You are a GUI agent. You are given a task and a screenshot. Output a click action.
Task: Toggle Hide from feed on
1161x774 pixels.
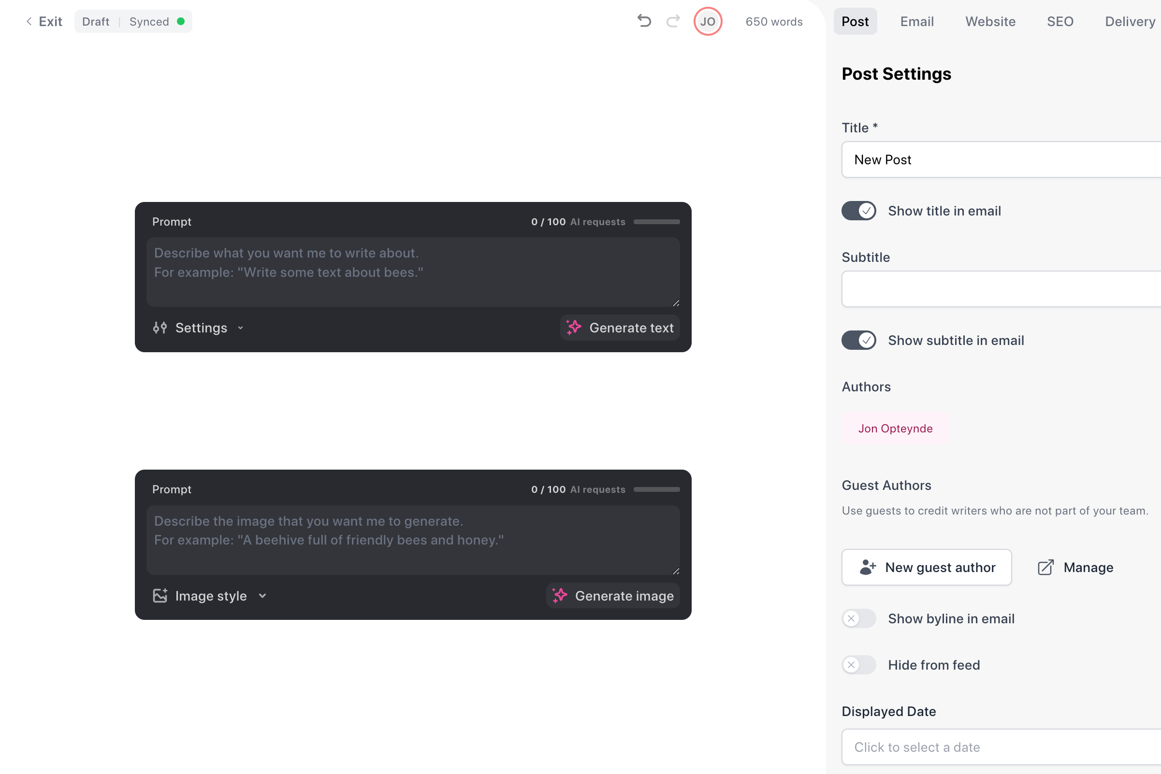coord(858,664)
